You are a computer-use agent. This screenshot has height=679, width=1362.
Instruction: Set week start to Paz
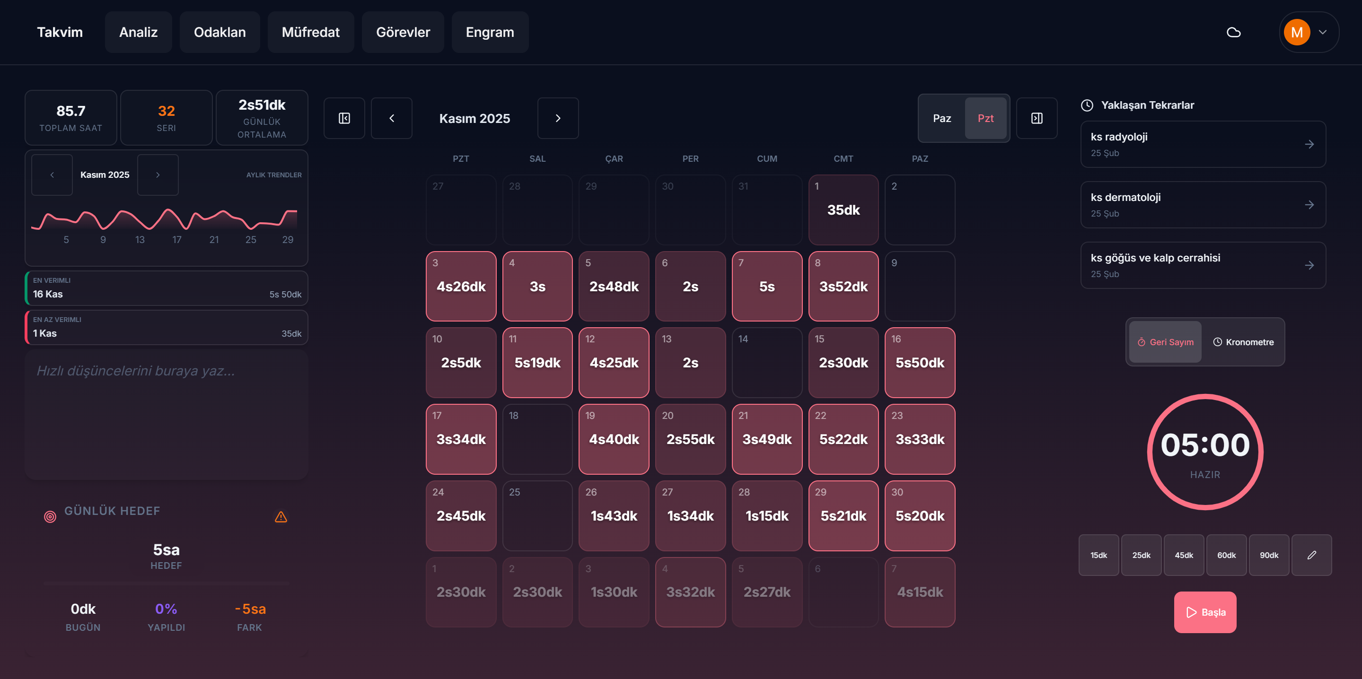pos(941,118)
